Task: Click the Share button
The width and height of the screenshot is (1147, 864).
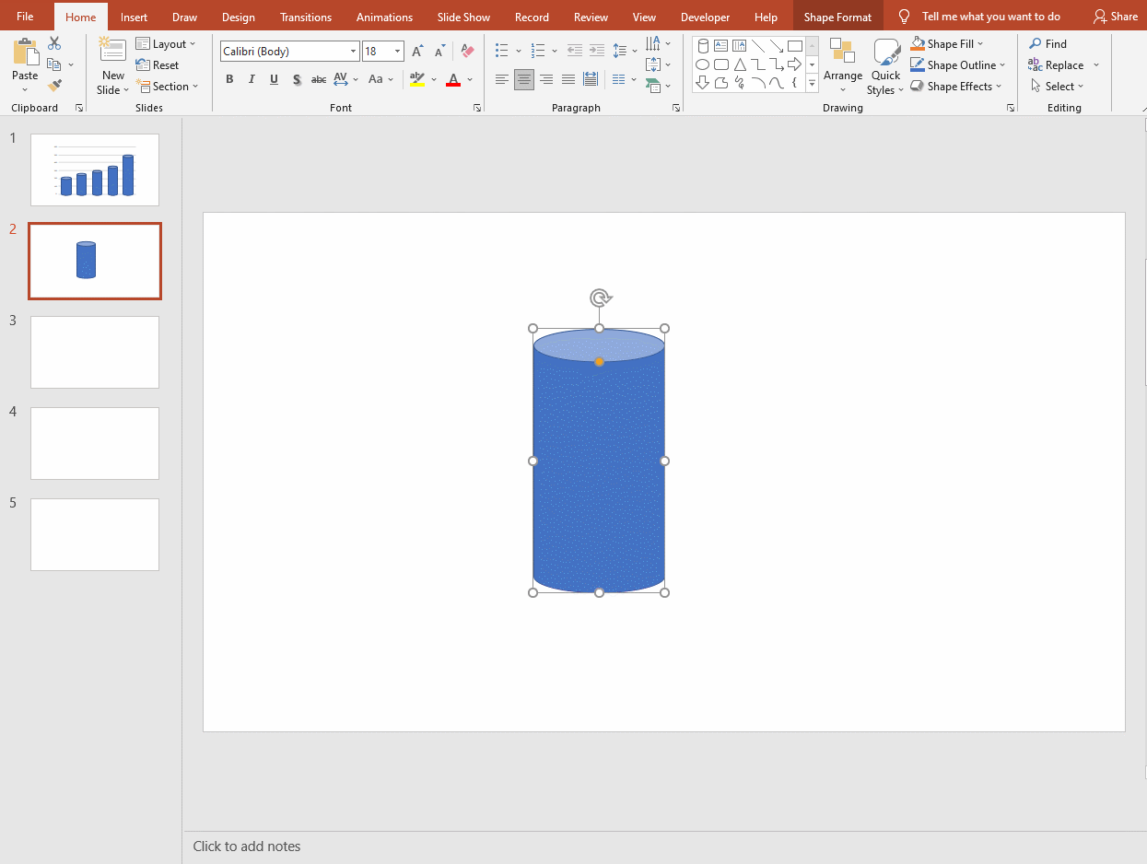Action: (x=1116, y=17)
